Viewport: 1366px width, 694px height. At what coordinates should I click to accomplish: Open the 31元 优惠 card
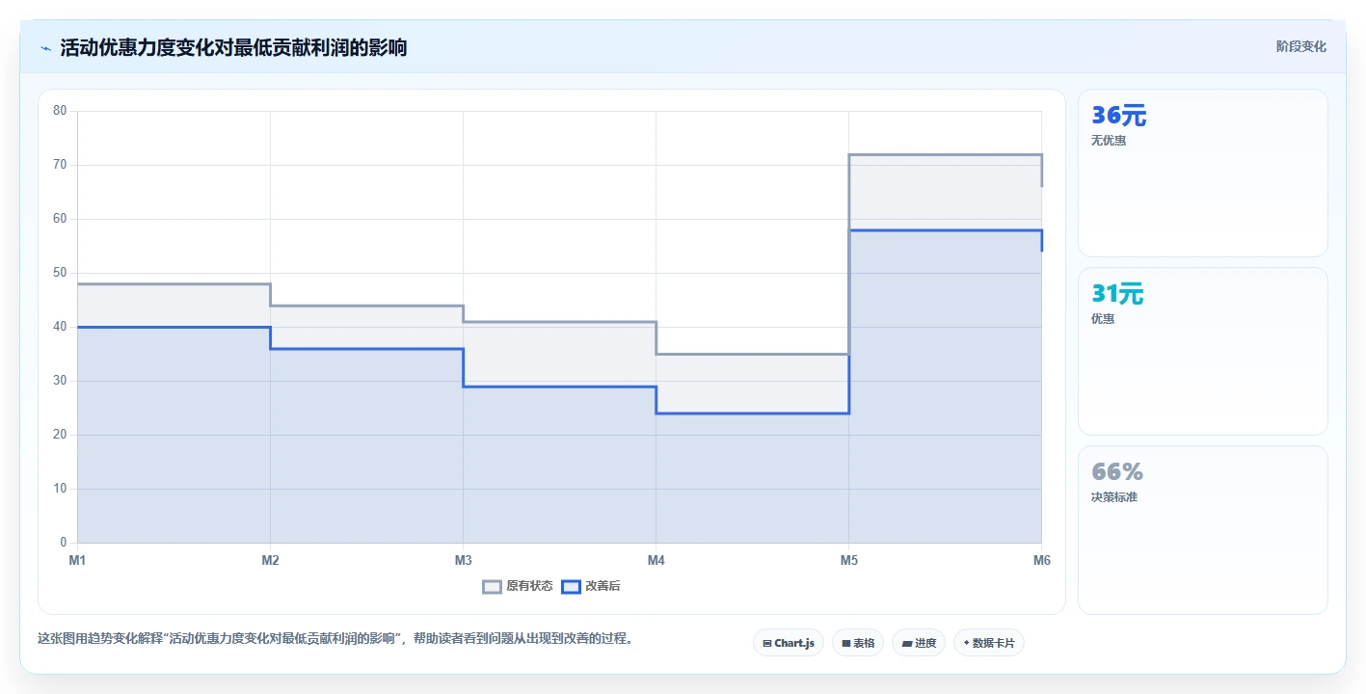[1202, 351]
